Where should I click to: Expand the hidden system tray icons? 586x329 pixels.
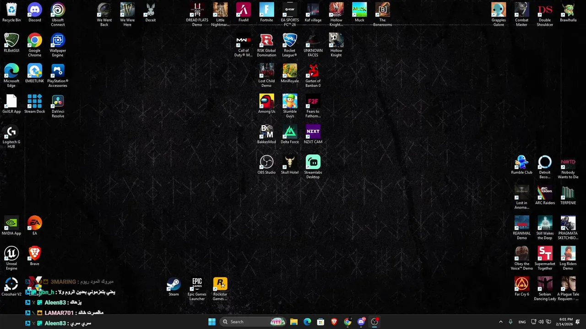pyautogui.click(x=500, y=322)
